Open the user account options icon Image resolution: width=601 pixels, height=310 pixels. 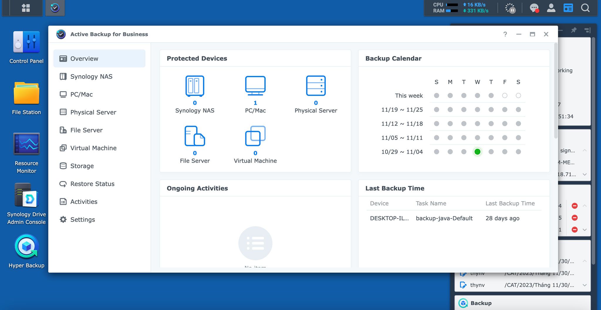(551, 8)
